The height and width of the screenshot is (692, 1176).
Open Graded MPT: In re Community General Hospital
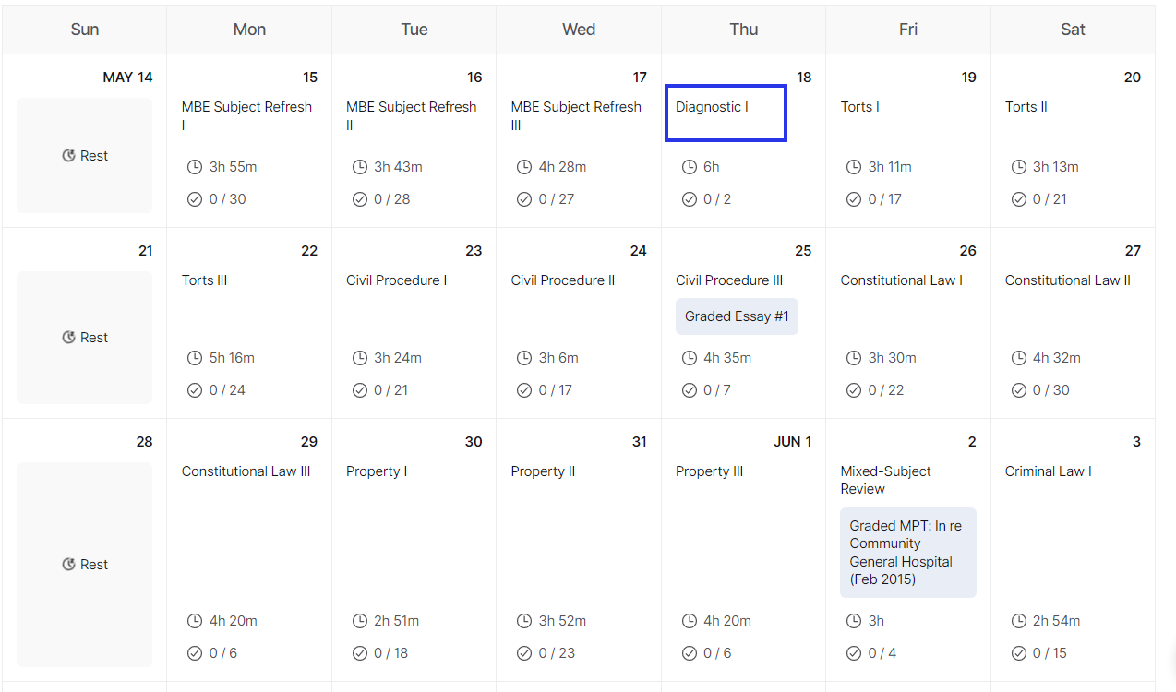[908, 553]
